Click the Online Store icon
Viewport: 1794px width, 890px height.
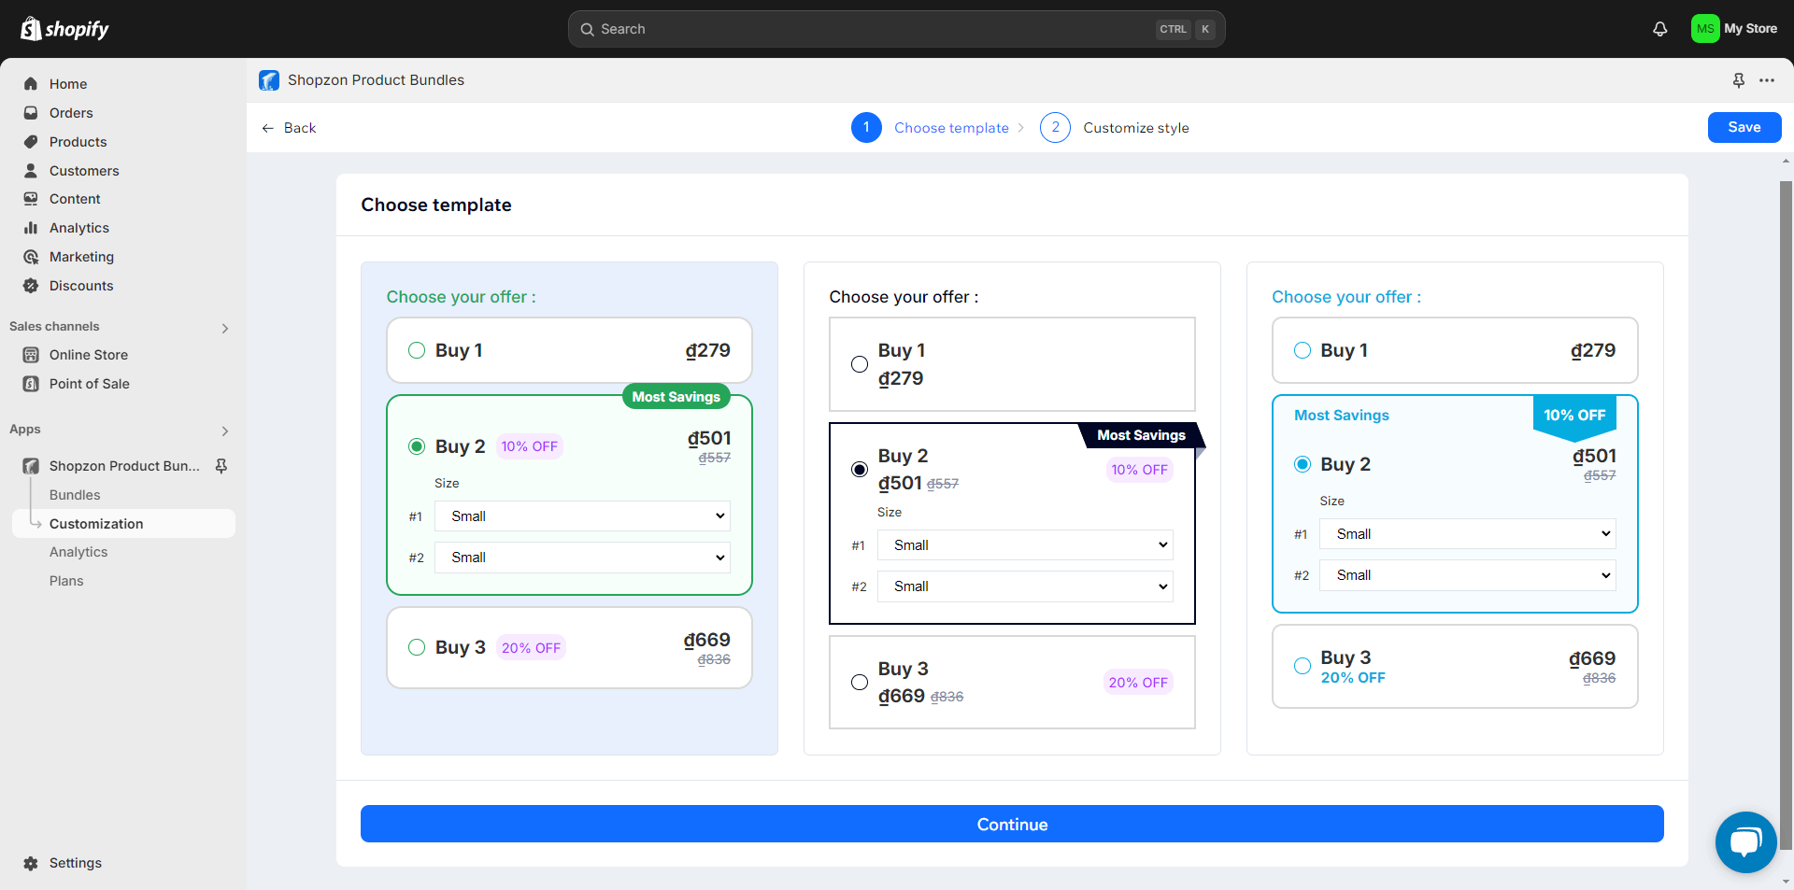[31, 355]
